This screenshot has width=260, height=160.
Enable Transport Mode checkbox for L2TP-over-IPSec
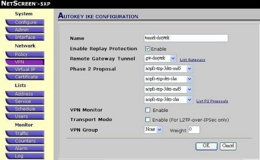pyautogui.click(x=148, y=120)
